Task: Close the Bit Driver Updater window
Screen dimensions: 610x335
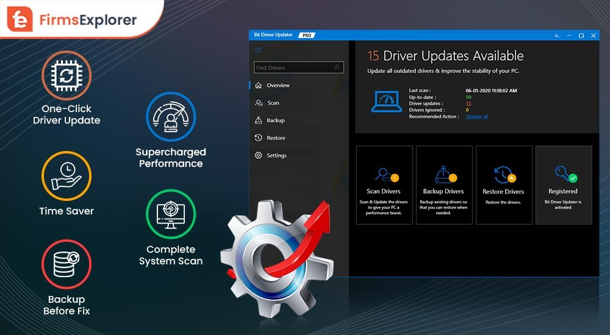Action: [x=594, y=35]
